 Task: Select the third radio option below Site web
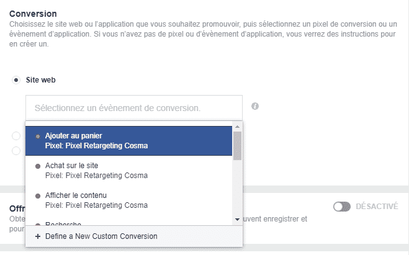(x=17, y=150)
